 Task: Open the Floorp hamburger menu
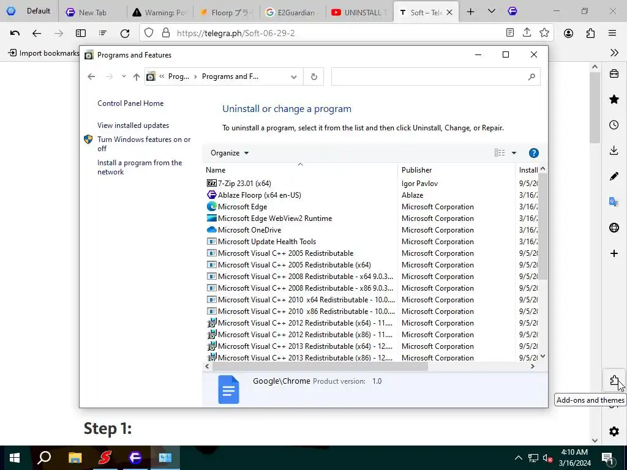pyautogui.click(x=612, y=33)
